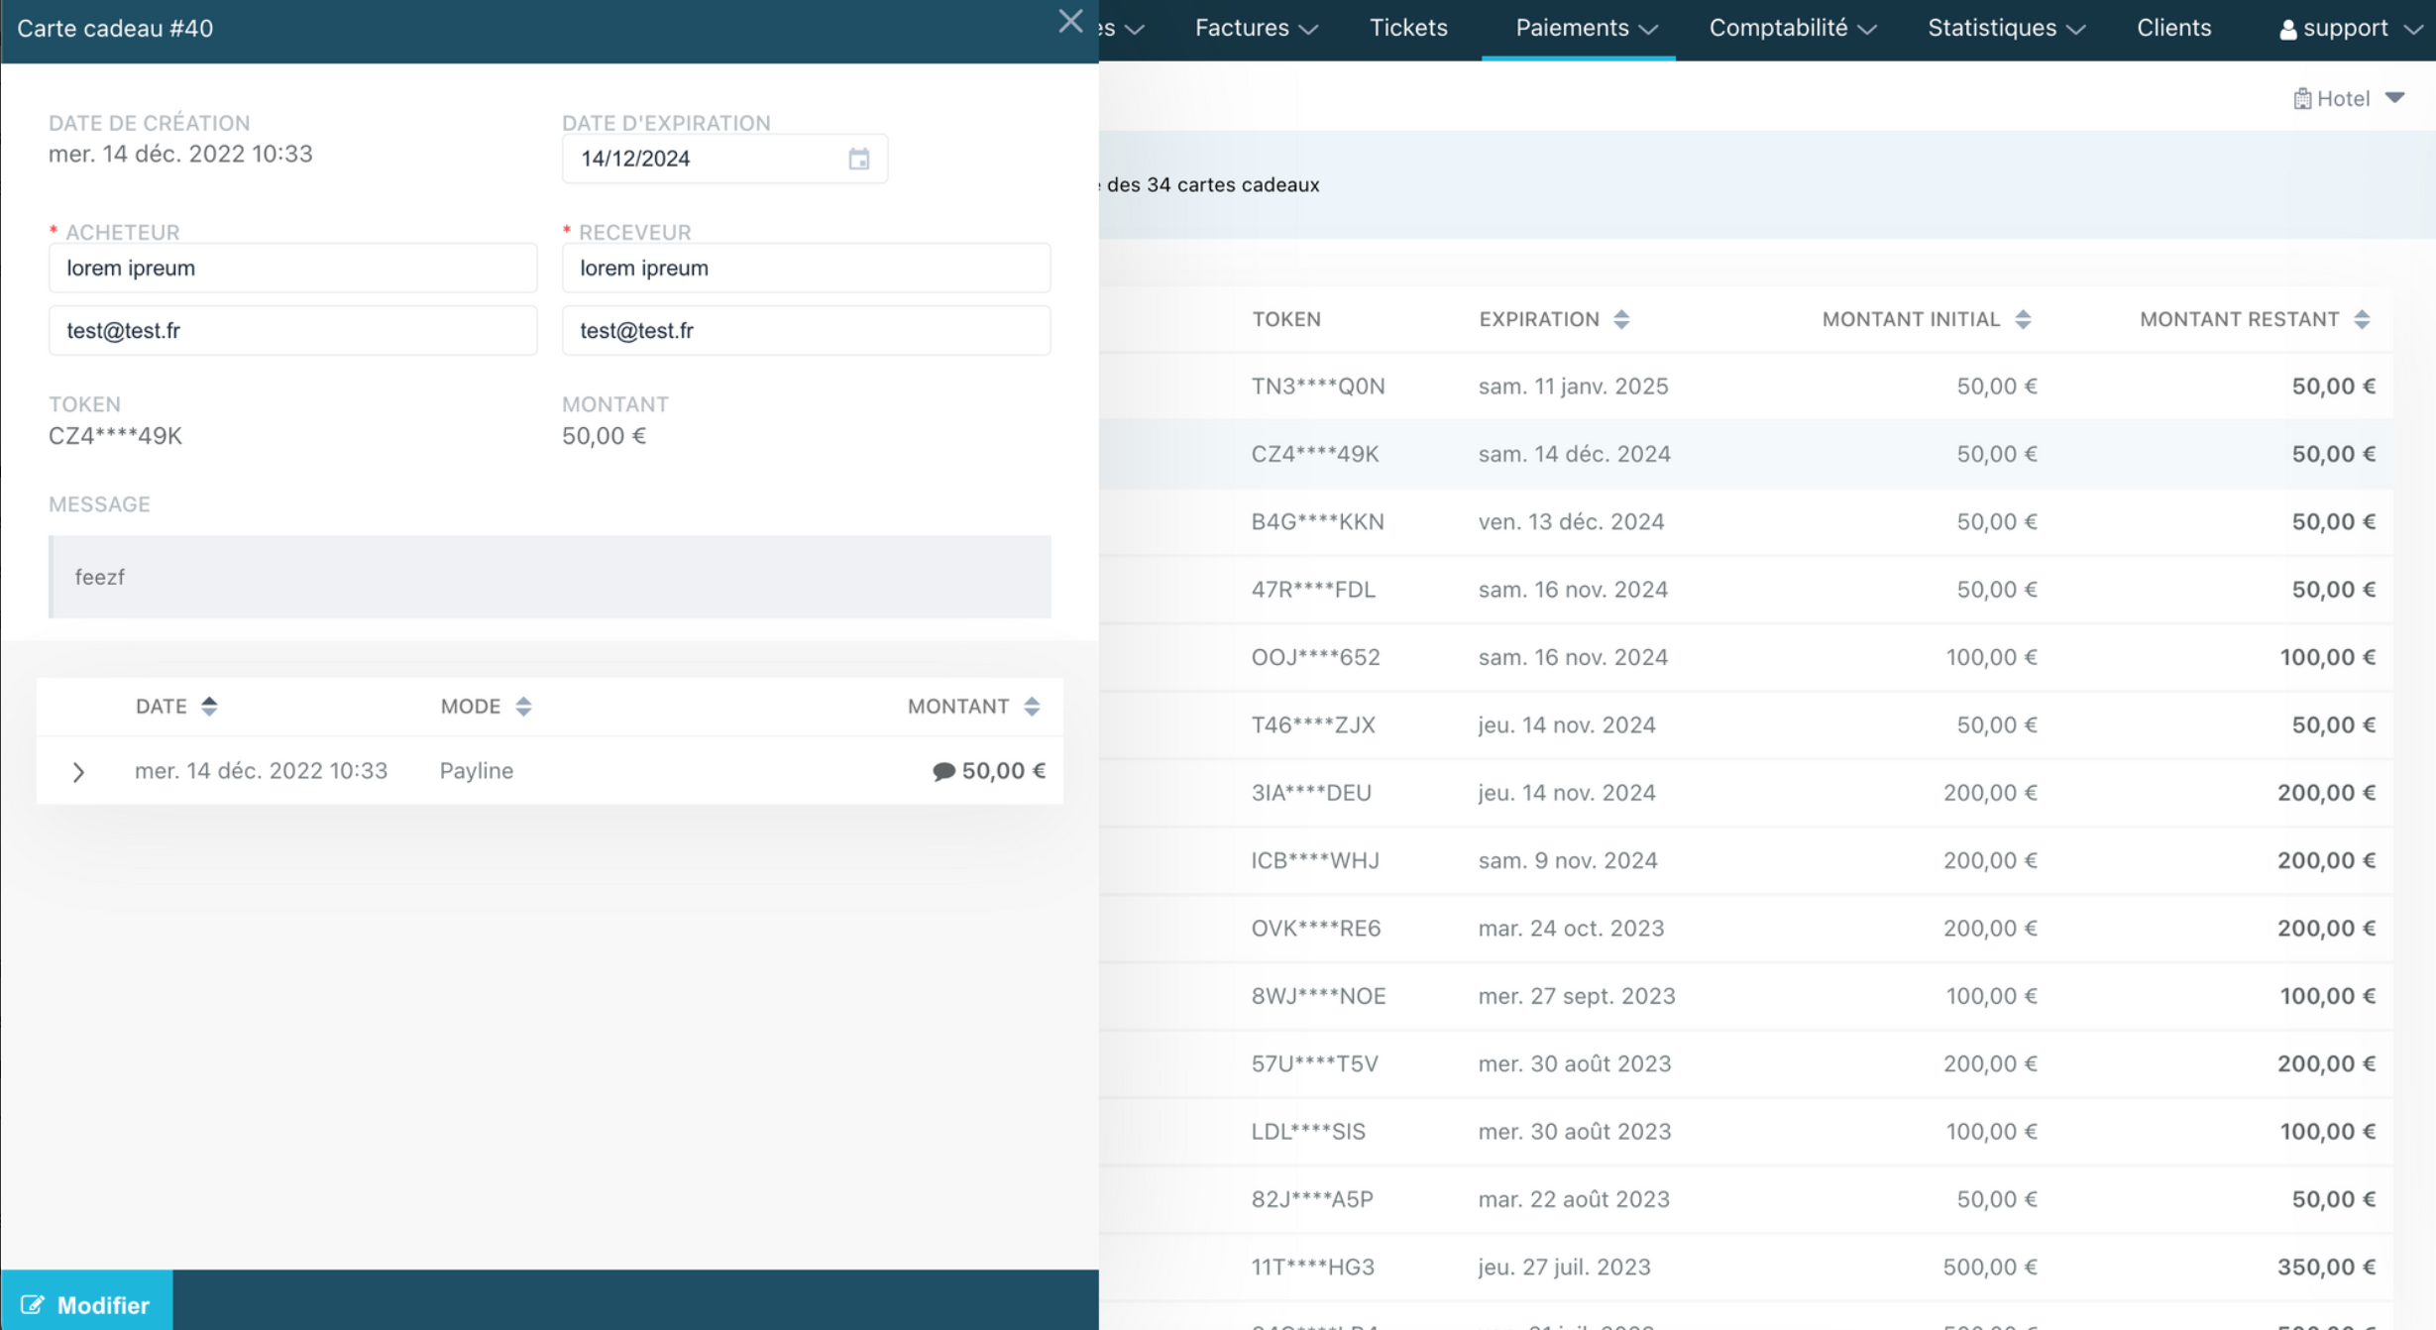Click the Comptabilité menu chevron
The height and width of the screenshot is (1330, 2436).
pos(1867,30)
